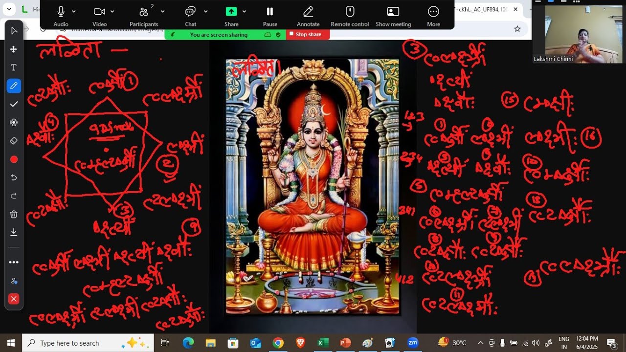Toggle the blue Draw pen tool
Viewport: 626px width, 352px height.
click(14, 86)
